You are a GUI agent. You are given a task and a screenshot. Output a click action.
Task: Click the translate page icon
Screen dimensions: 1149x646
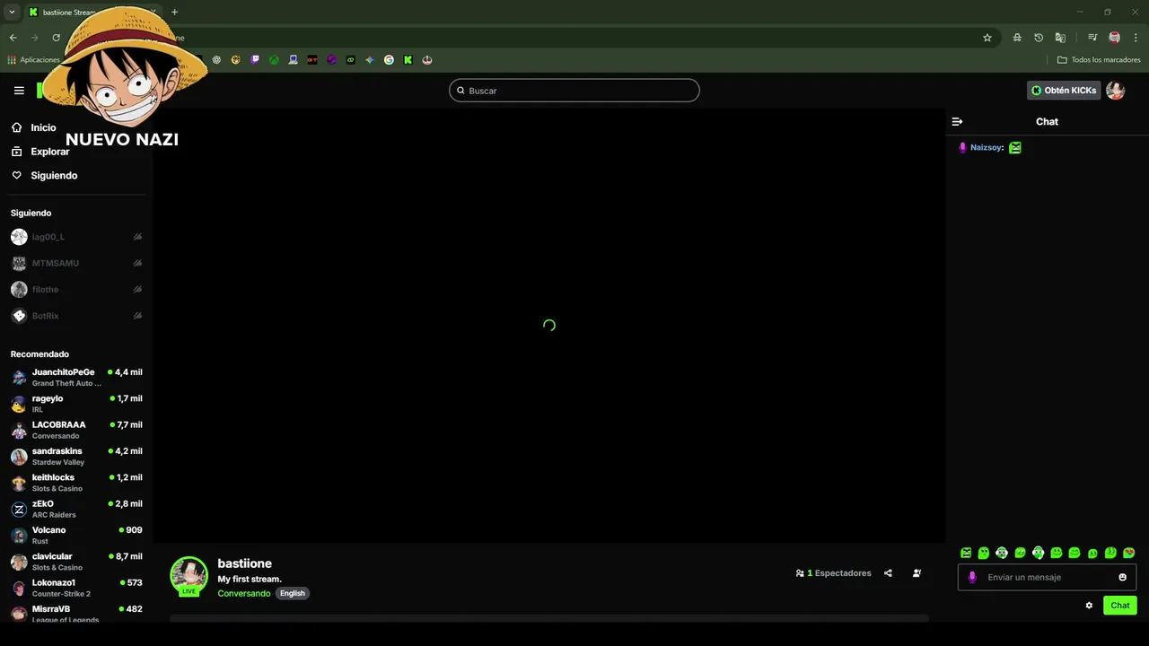[x=1060, y=38]
